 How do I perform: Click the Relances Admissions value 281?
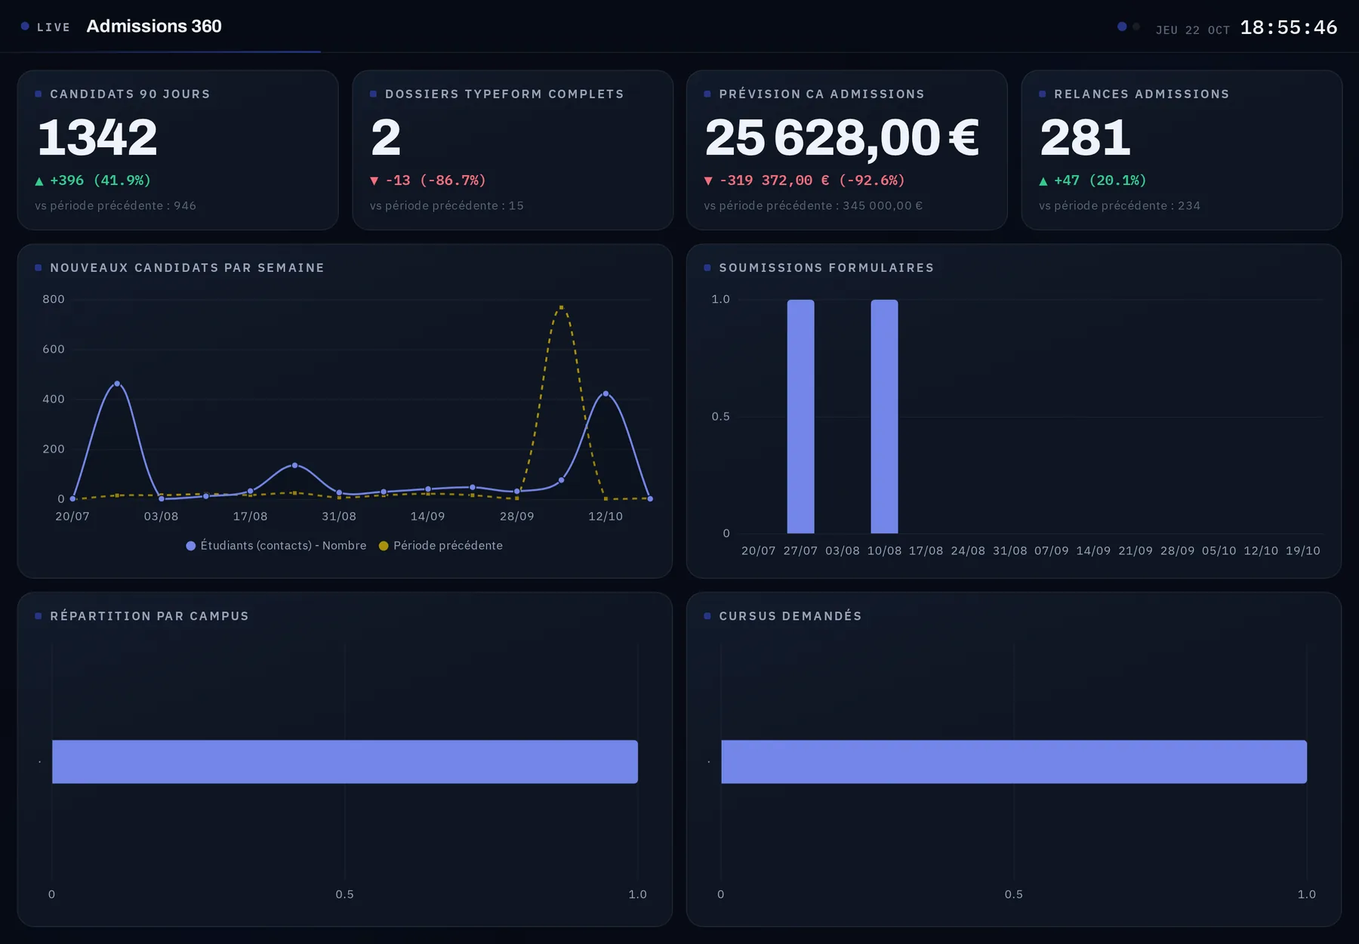(x=1085, y=138)
